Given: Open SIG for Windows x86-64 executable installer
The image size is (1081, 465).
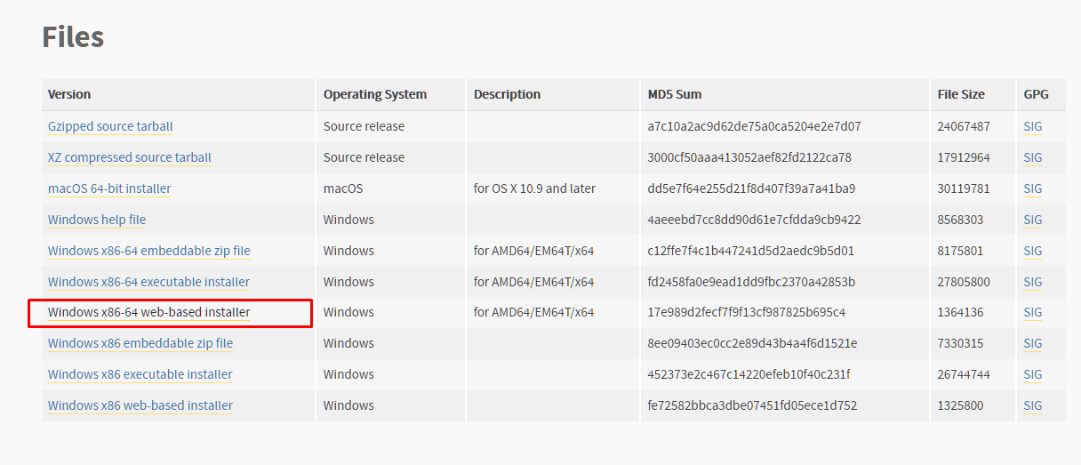Looking at the screenshot, I should pos(1032,282).
